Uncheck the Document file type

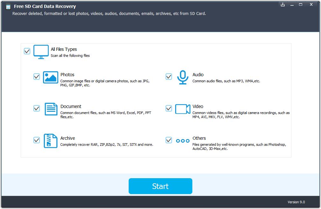tap(36, 108)
